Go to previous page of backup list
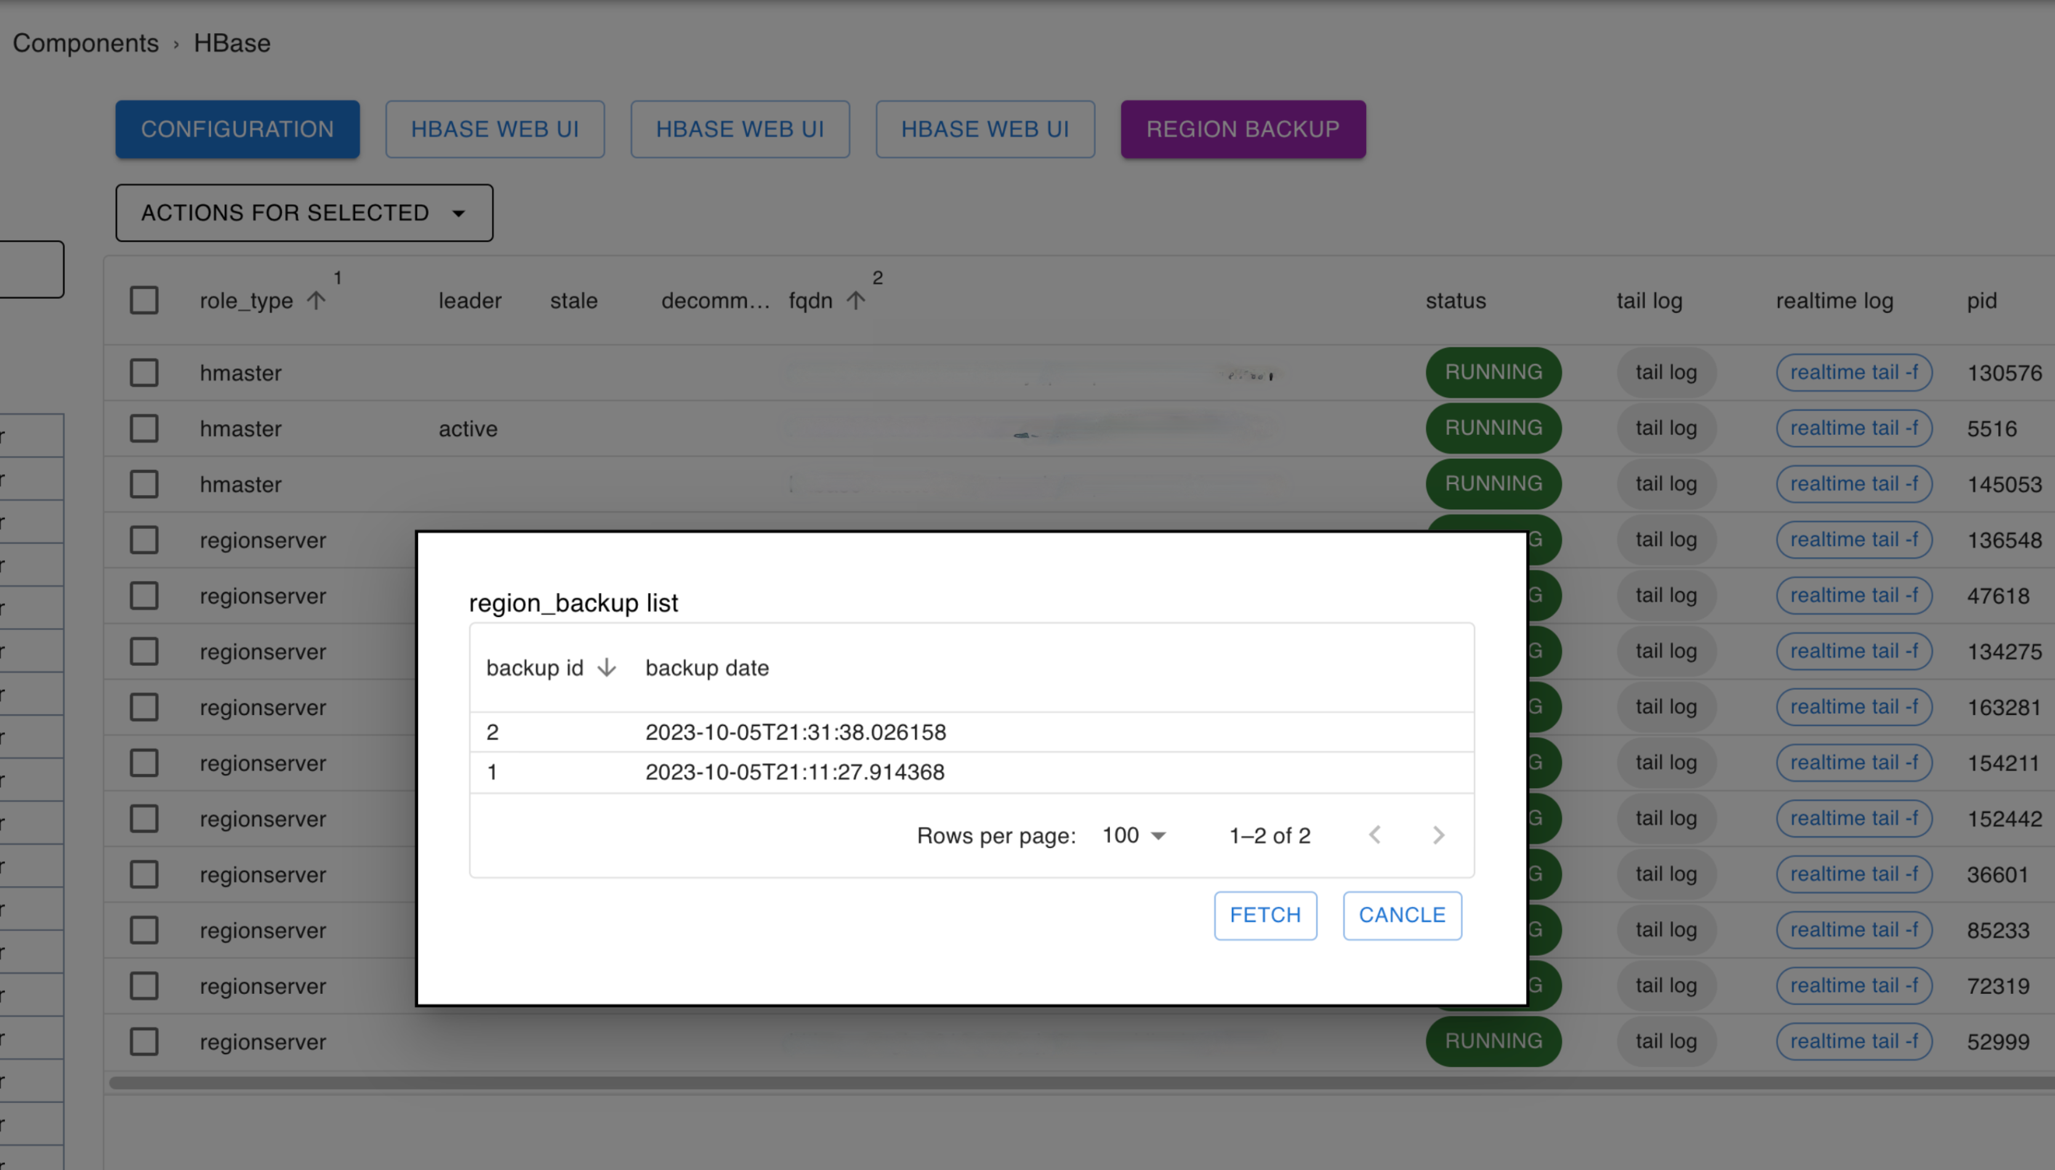Screen dimensions: 2055x1170 coord(1375,835)
